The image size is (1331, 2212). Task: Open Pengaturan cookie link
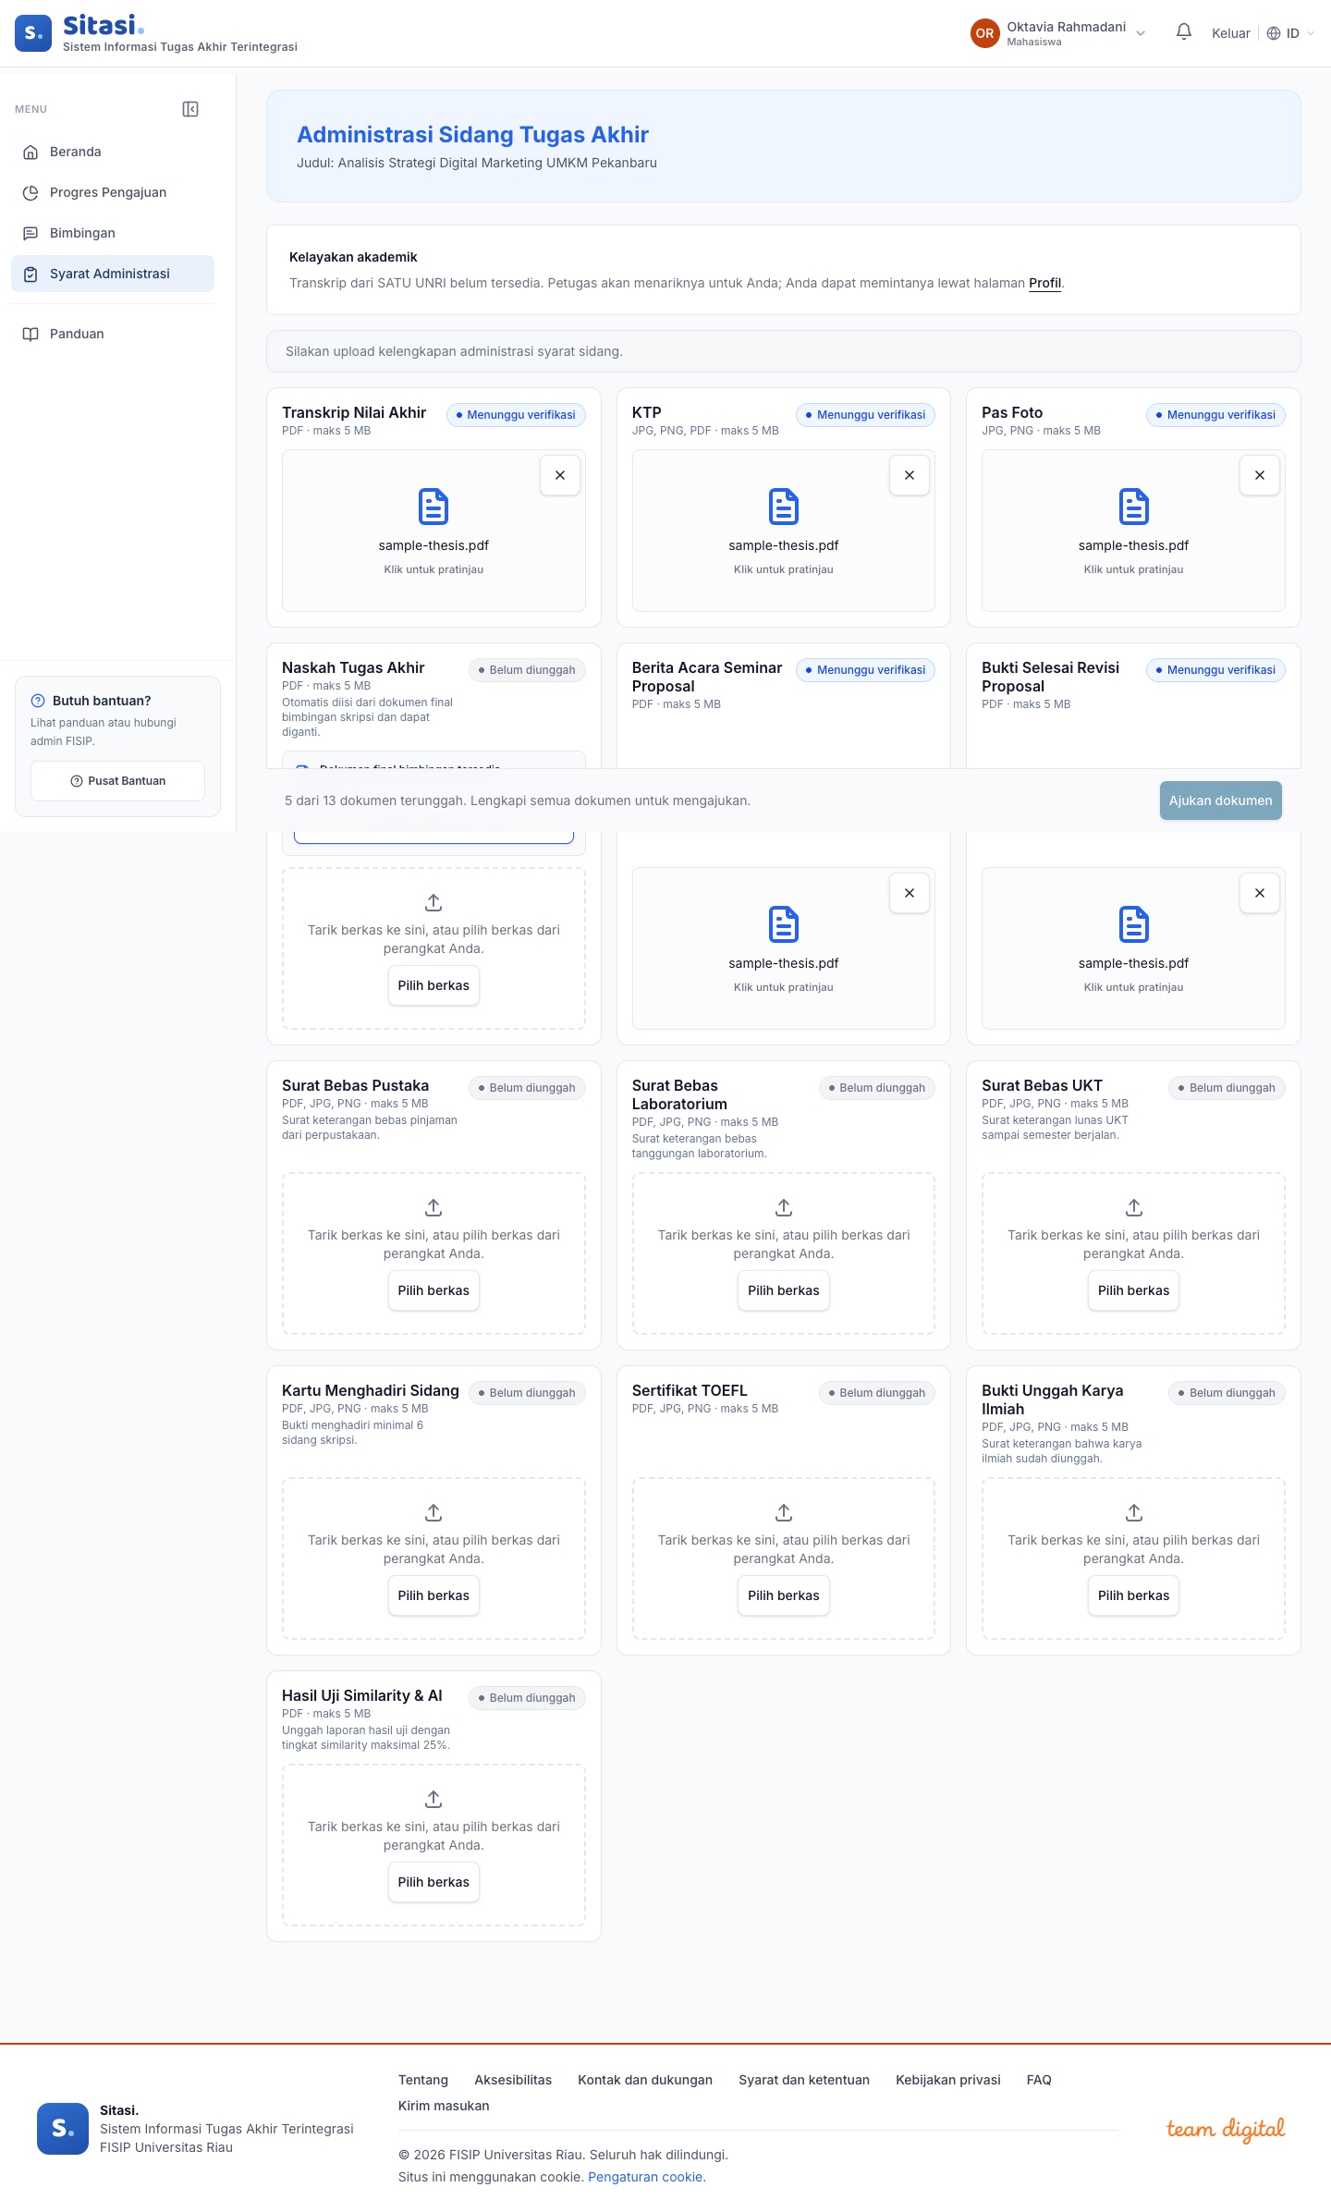pos(645,2177)
